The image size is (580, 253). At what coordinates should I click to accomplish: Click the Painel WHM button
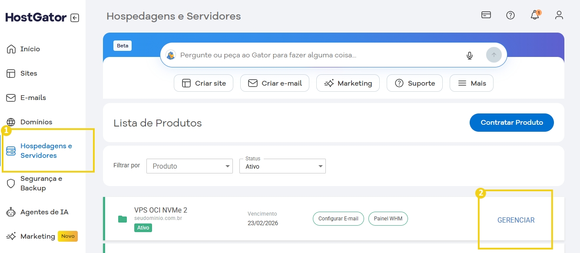tap(388, 219)
